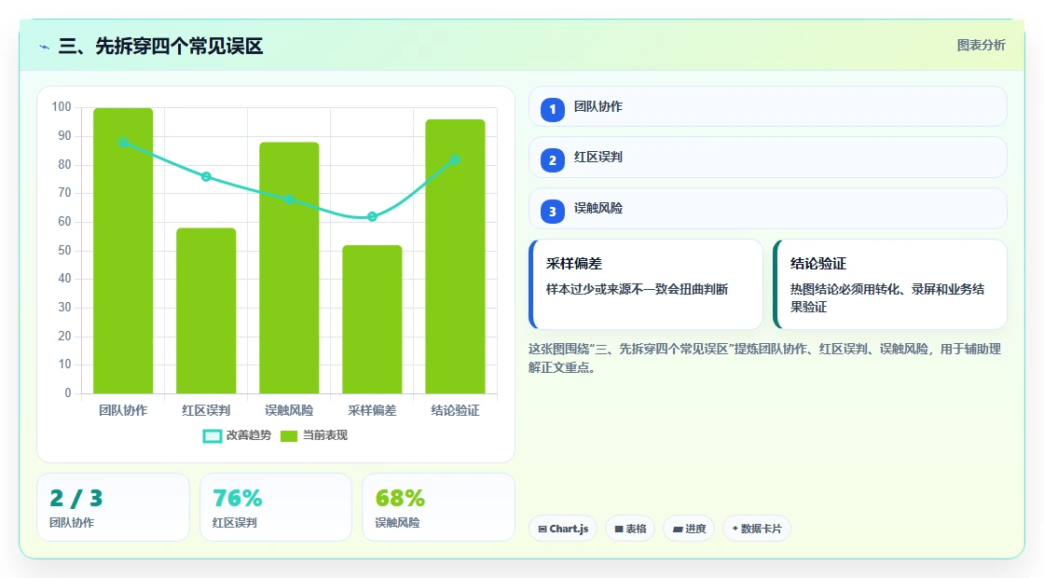Click the trend line point above 采样偏差

(372, 216)
